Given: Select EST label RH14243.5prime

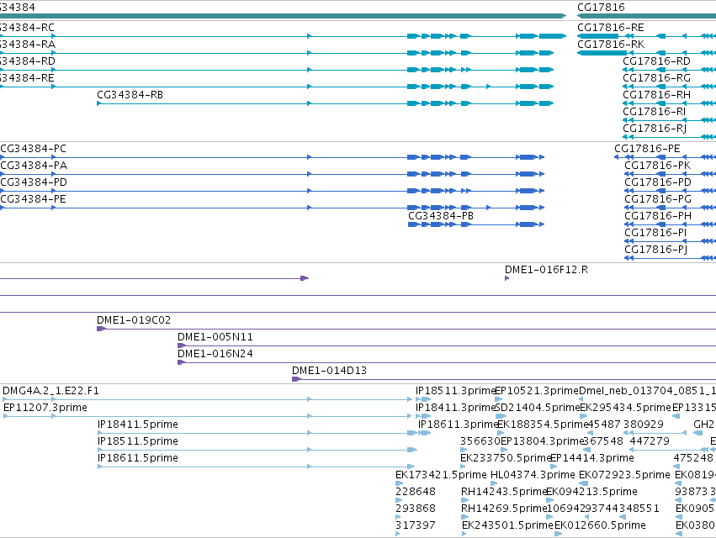Looking at the screenshot, I should 504,492.
